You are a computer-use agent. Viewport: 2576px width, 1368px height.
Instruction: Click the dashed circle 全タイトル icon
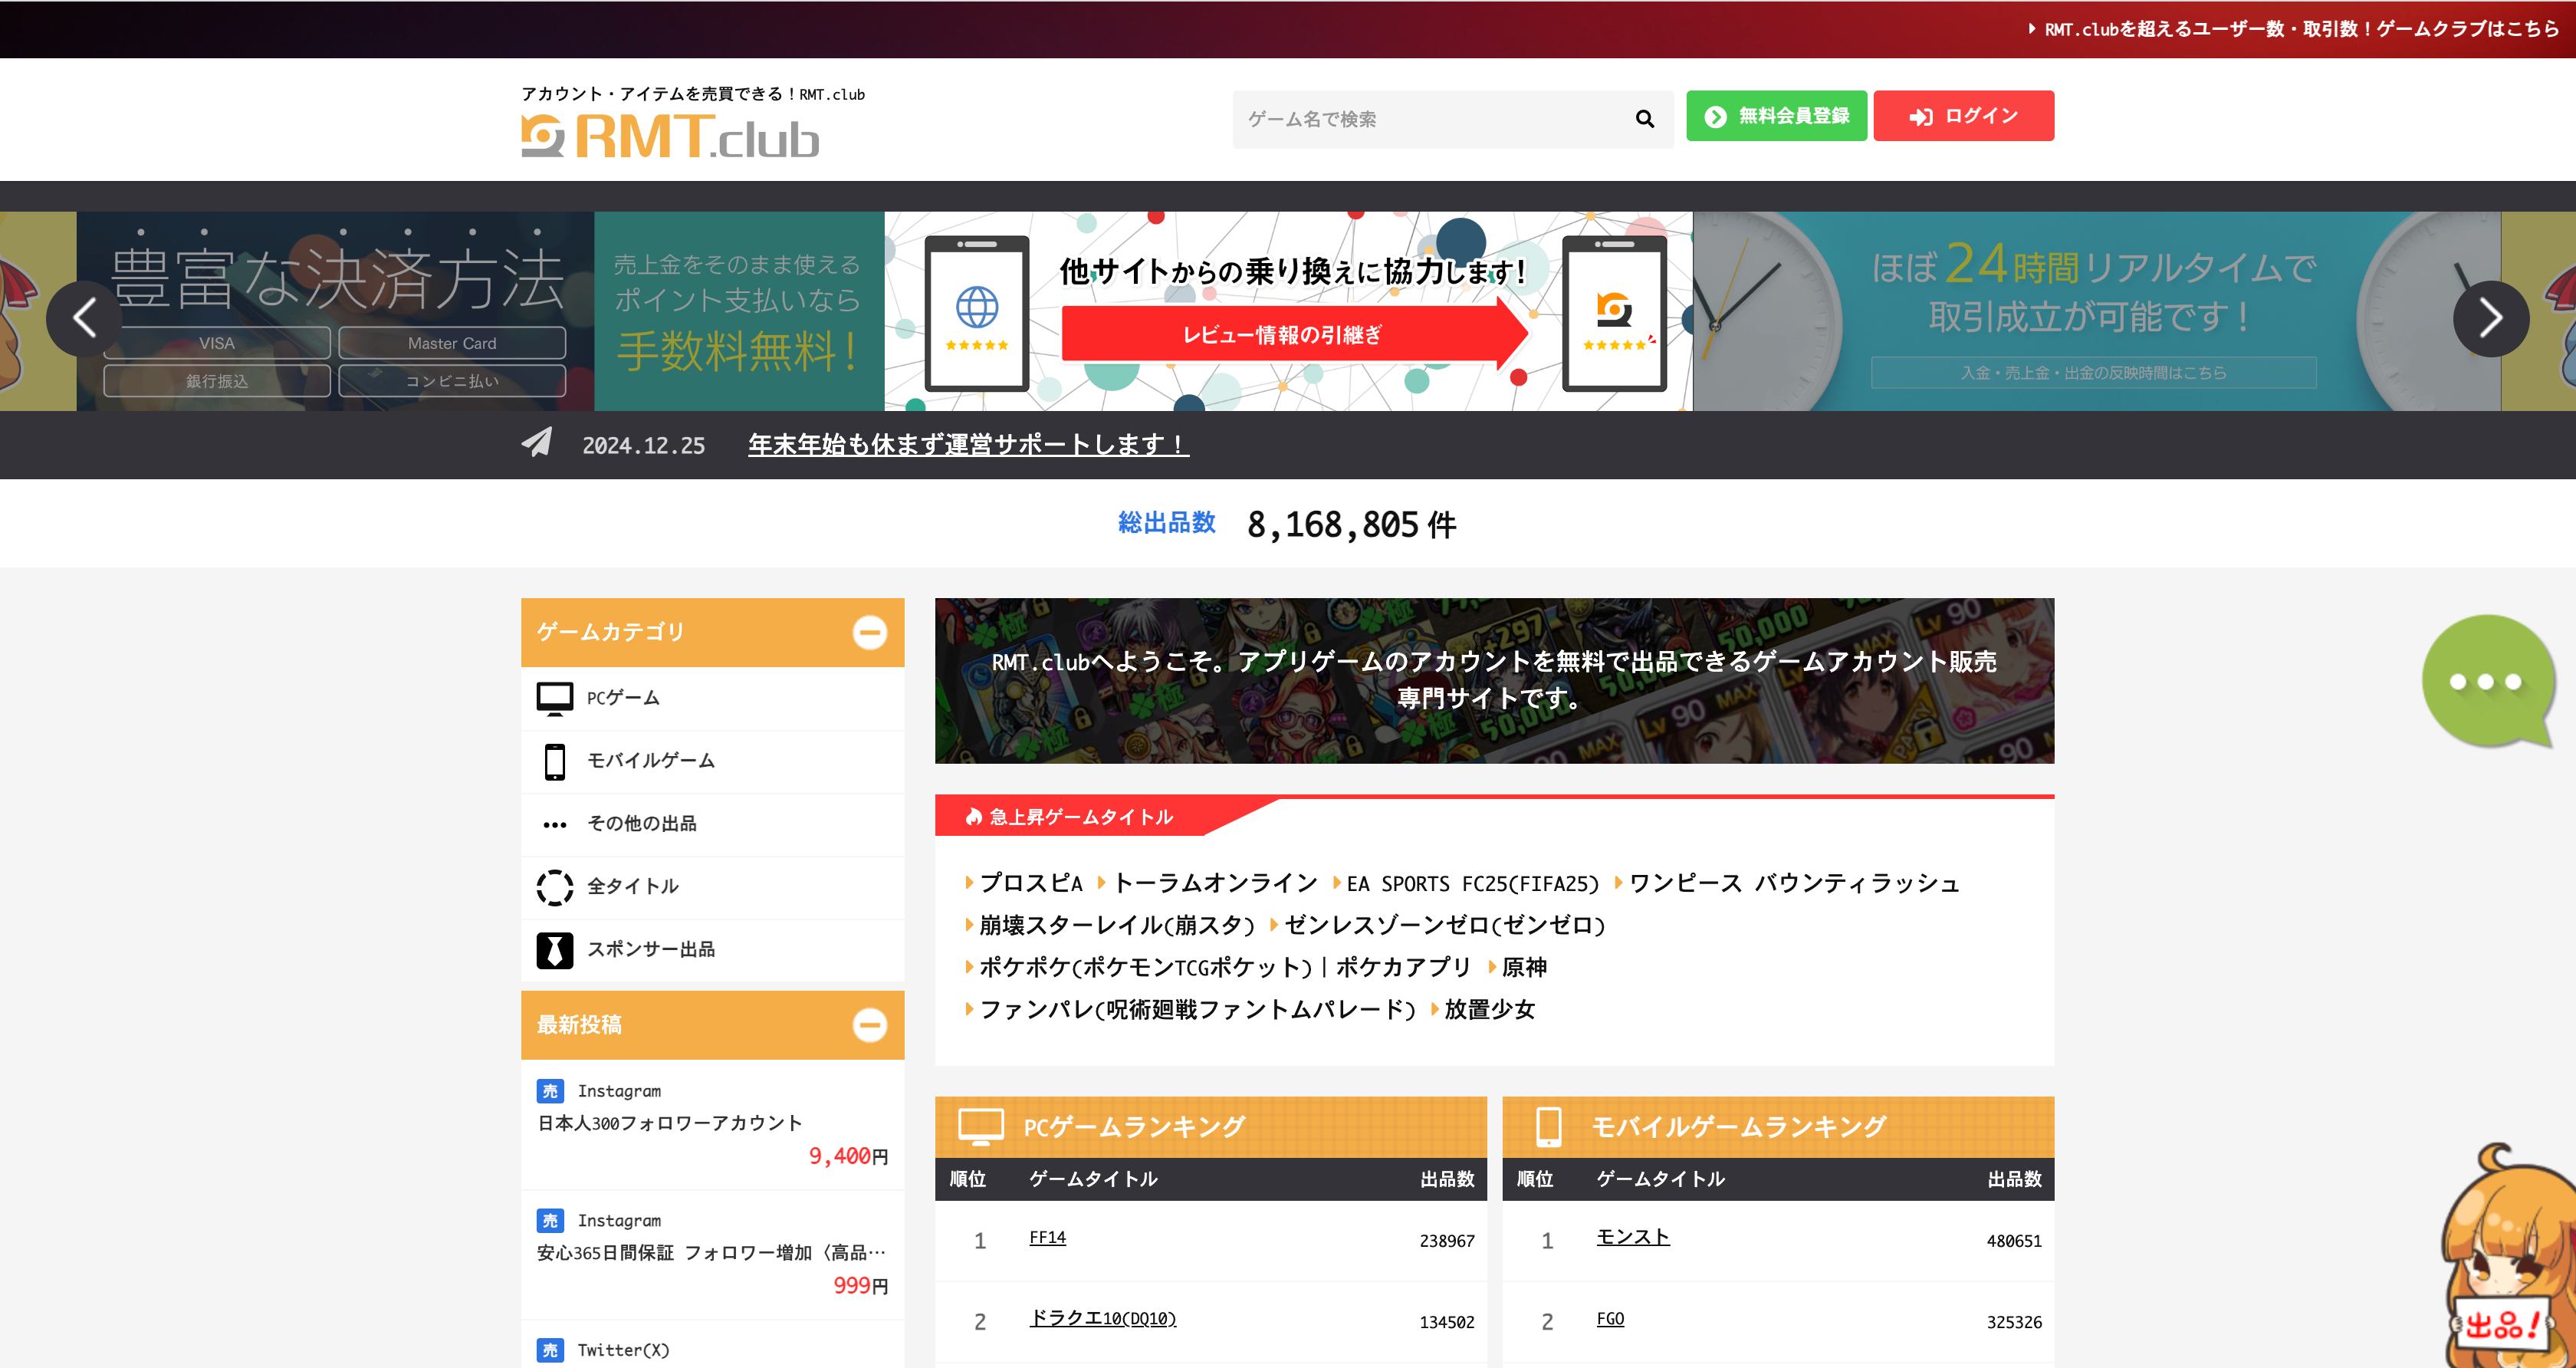(554, 887)
